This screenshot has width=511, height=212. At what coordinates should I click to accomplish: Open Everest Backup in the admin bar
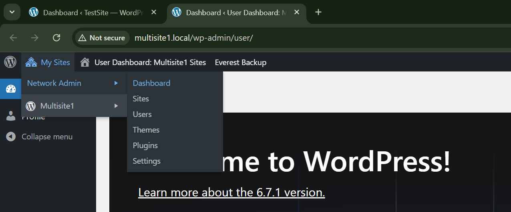coord(241,62)
